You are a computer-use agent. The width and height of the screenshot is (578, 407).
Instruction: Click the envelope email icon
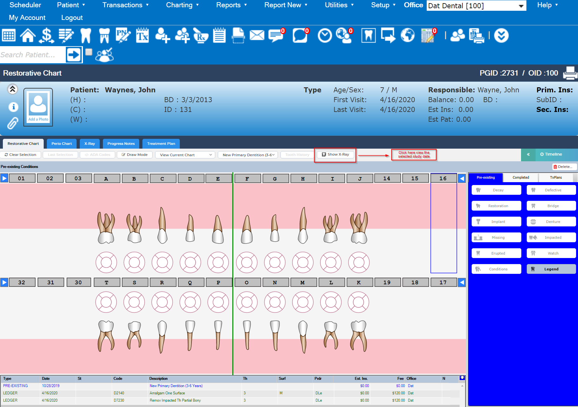pyautogui.click(x=257, y=35)
